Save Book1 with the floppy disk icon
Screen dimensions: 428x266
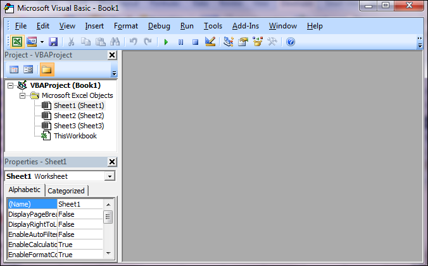[x=53, y=42]
